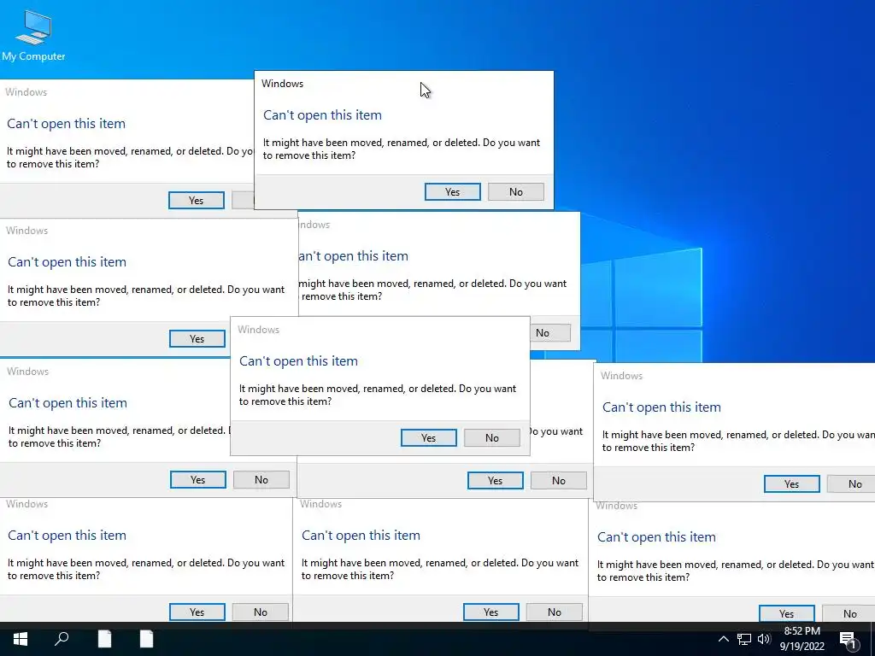This screenshot has height=656, width=875.
Task: Open the clock showing 8:52 PM
Action: point(802,639)
